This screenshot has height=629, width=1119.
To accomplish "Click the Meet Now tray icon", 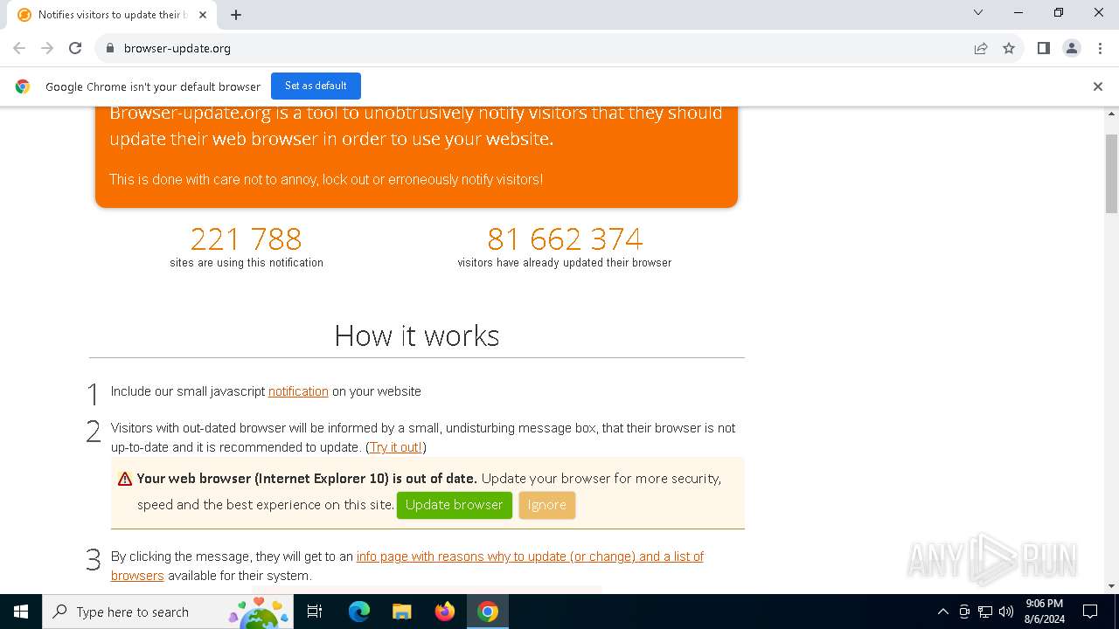I will (x=964, y=612).
